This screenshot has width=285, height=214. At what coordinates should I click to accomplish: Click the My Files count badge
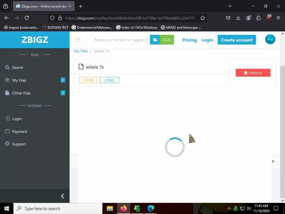(x=63, y=80)
